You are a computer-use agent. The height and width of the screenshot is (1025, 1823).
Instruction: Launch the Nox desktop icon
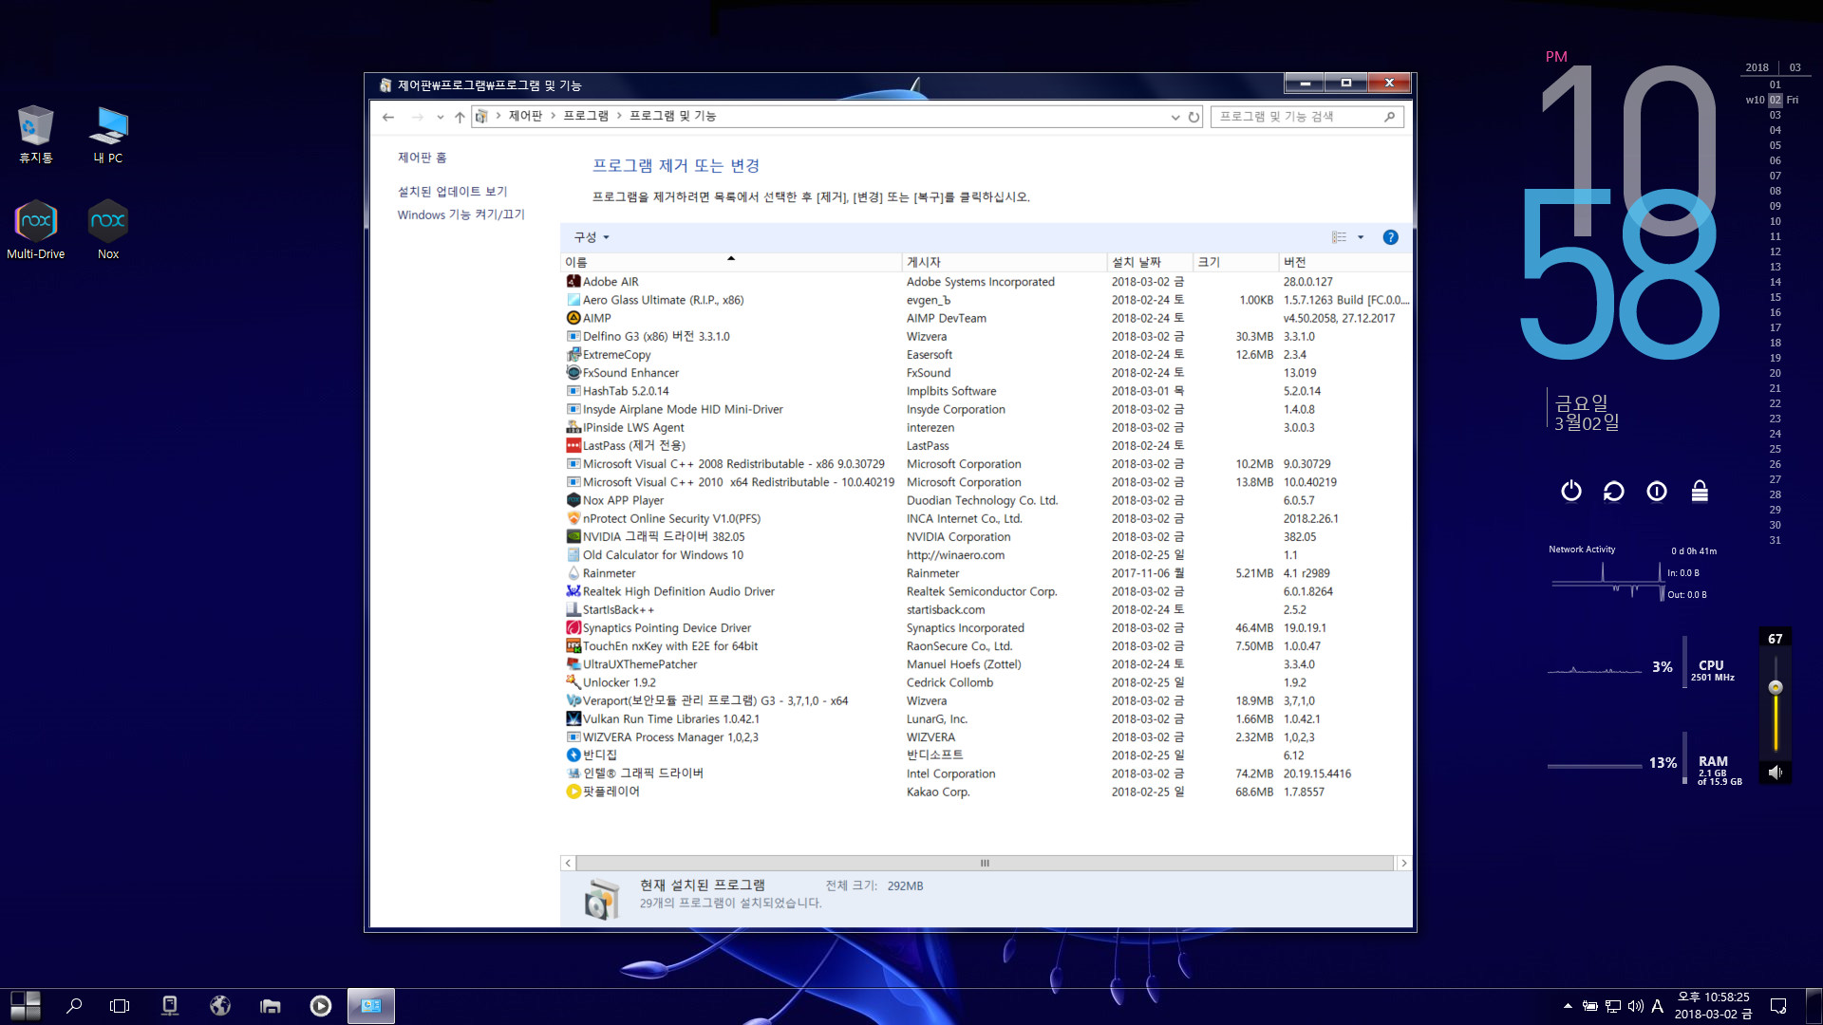108,230
